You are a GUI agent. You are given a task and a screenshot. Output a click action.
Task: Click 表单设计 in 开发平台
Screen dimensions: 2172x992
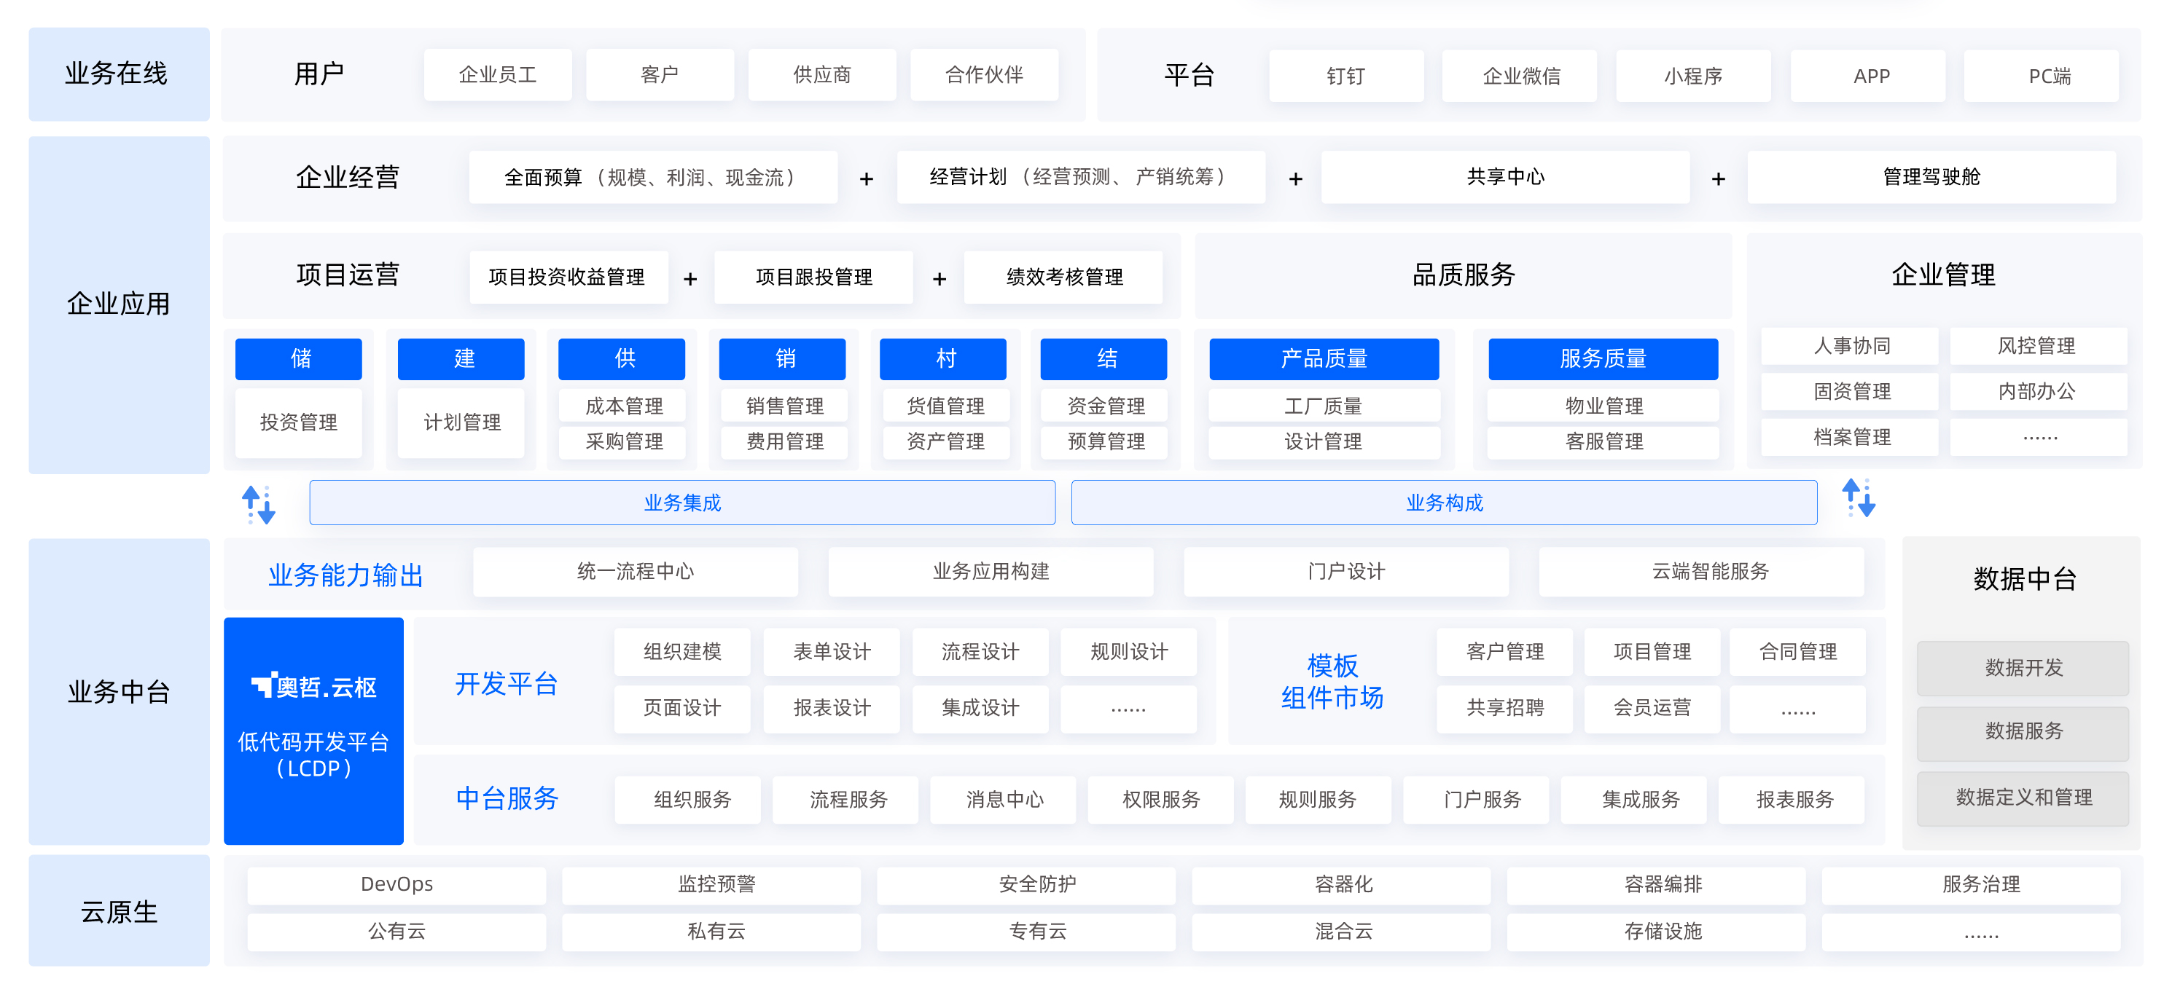tap(832, 651)
